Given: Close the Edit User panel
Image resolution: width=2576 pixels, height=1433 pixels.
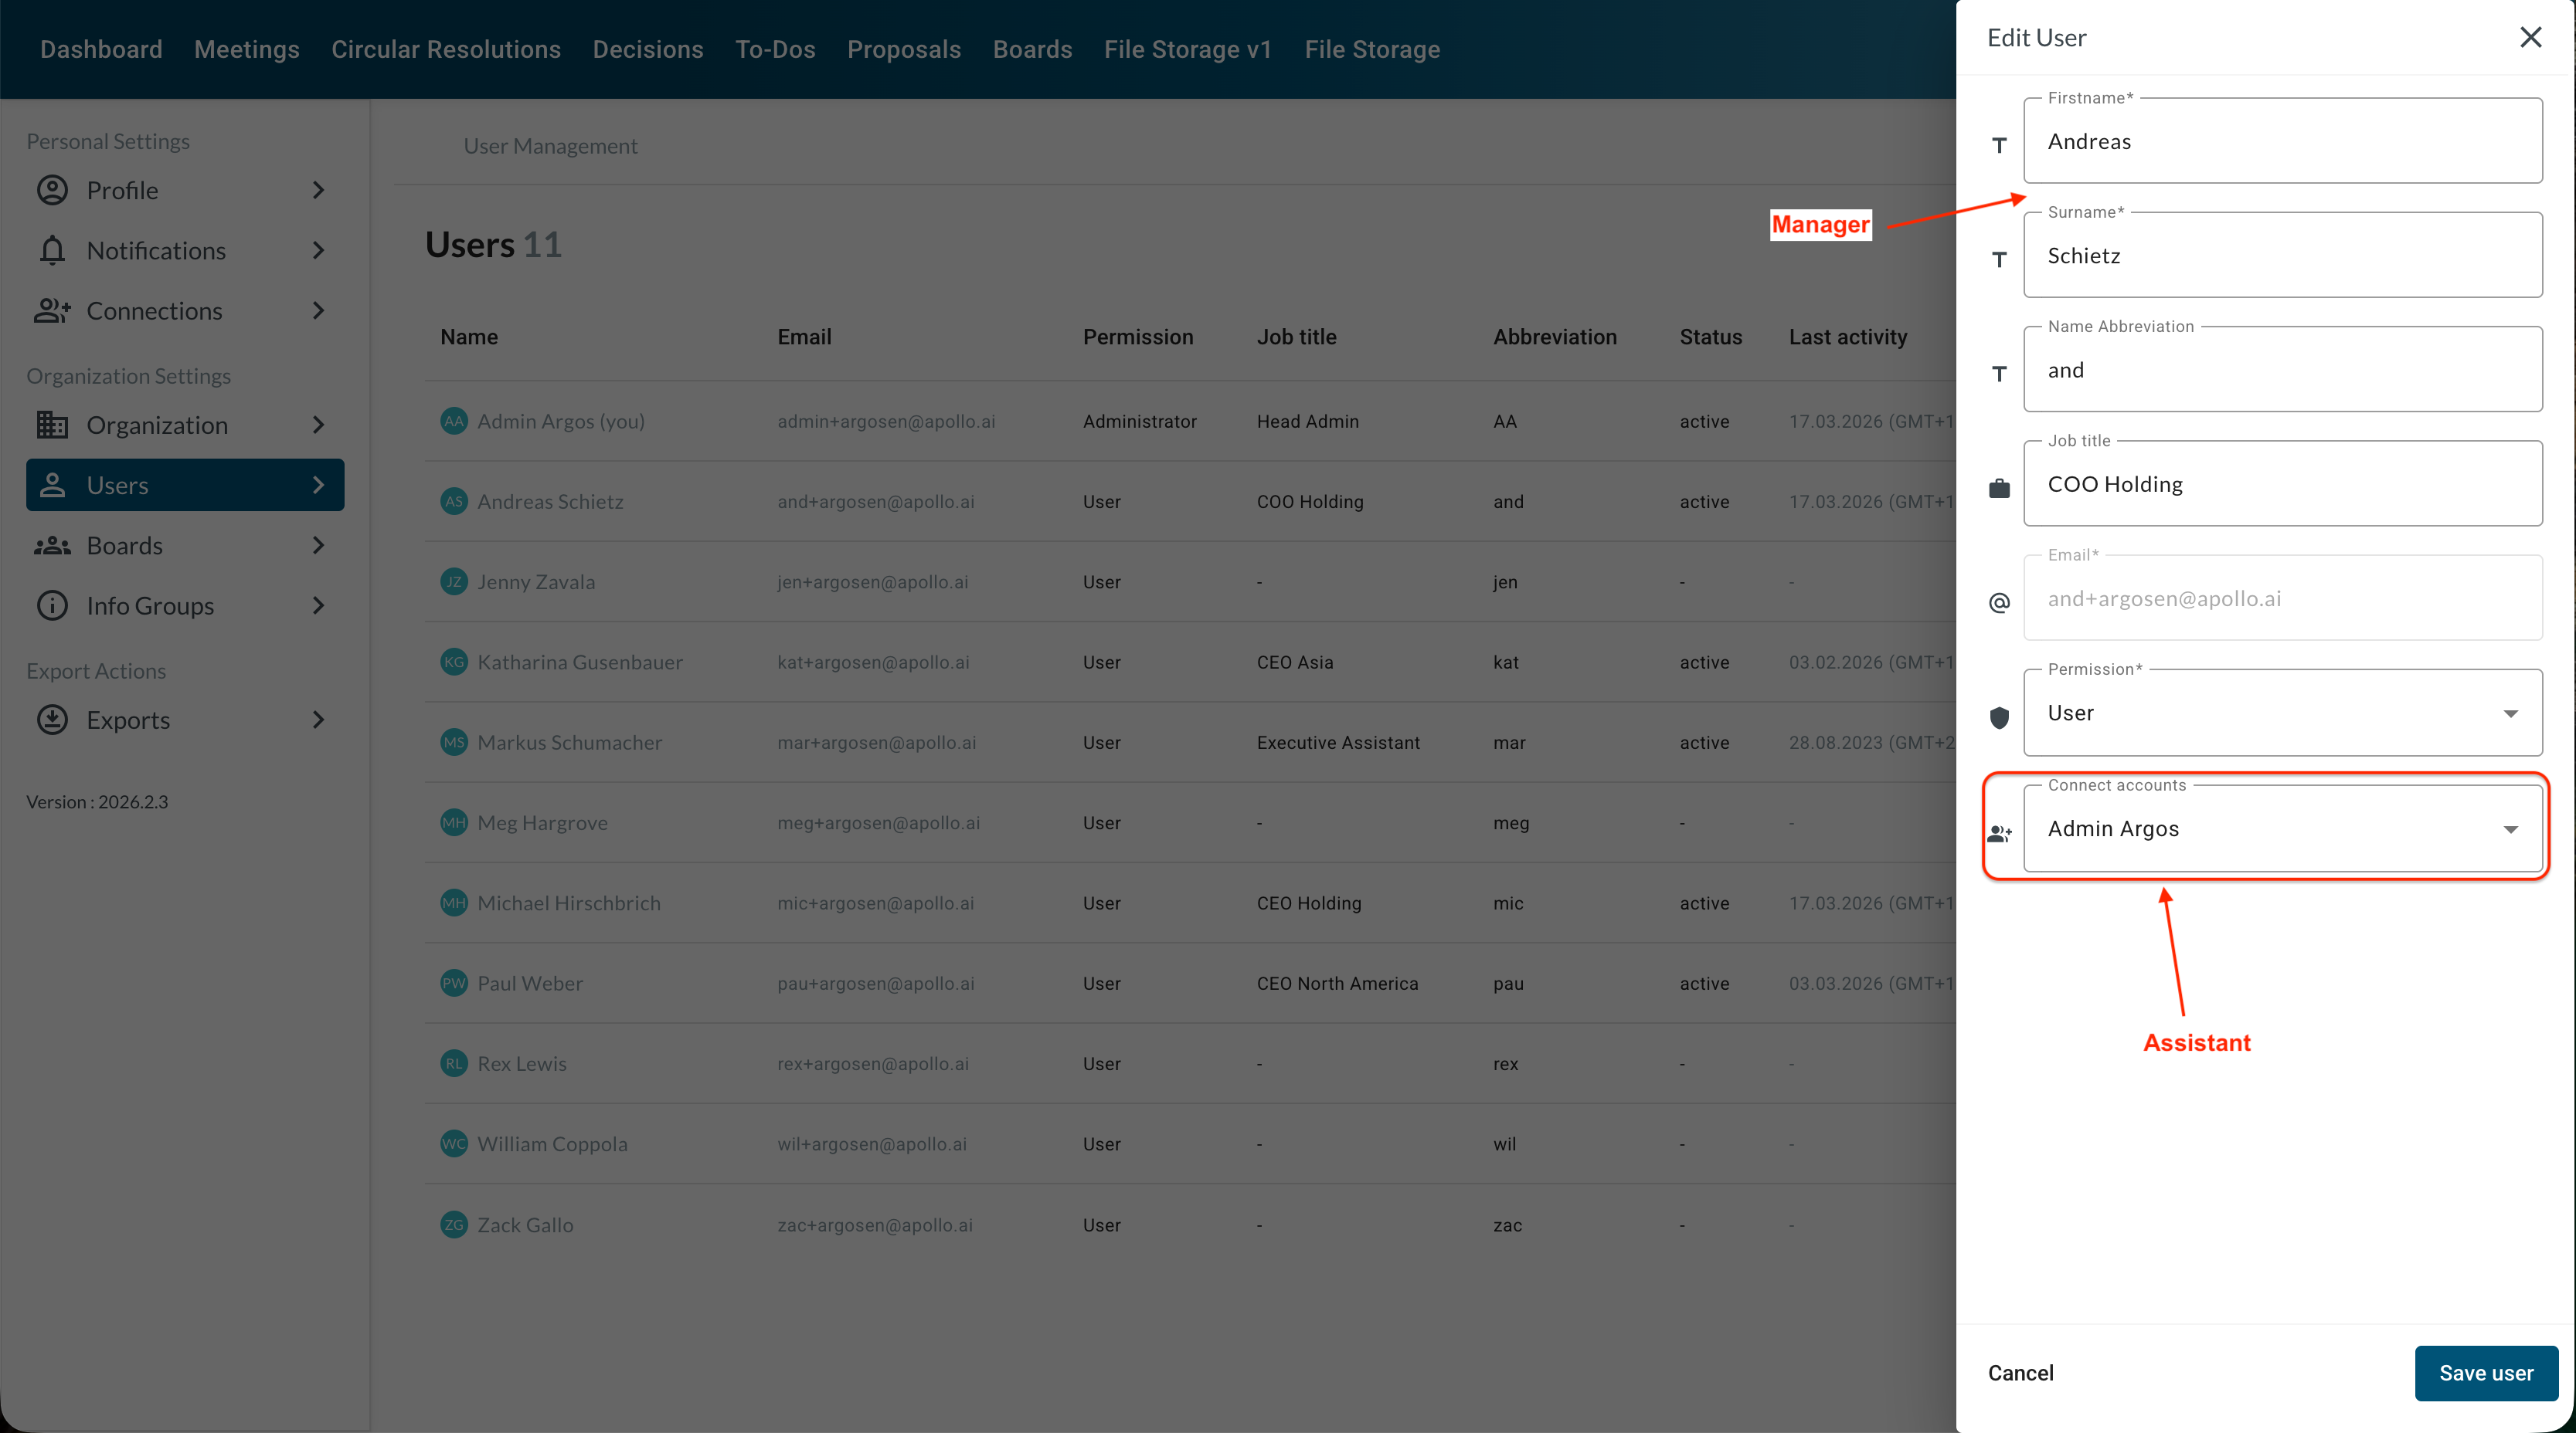Looking at the screenshot, I should point(2530,37).
